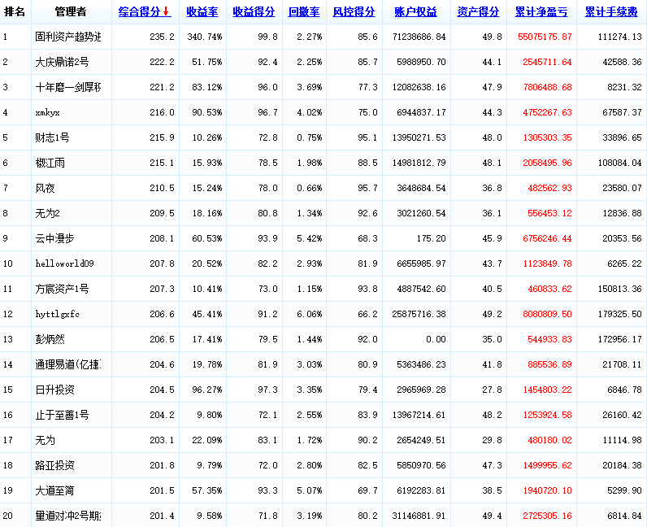This screenshot has width=647, height=527.
Task: Click the red sort arrow beside 综合得分
Action: pos(167,12)
